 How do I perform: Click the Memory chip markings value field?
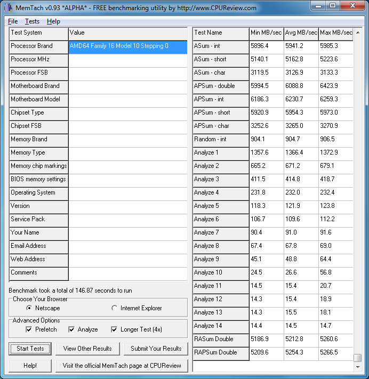[x=128, y=167]
